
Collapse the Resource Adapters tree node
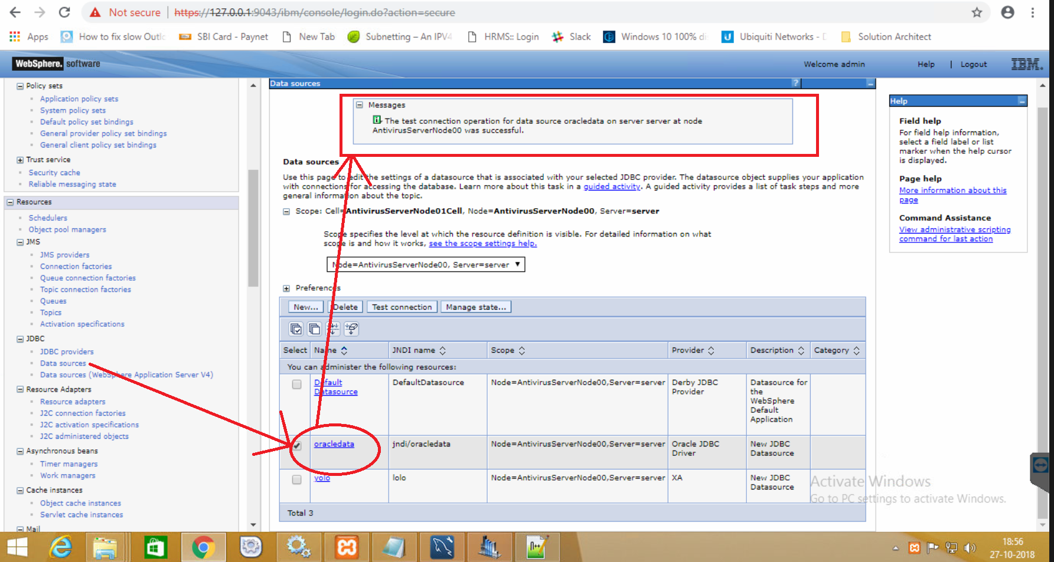point(20,390)
